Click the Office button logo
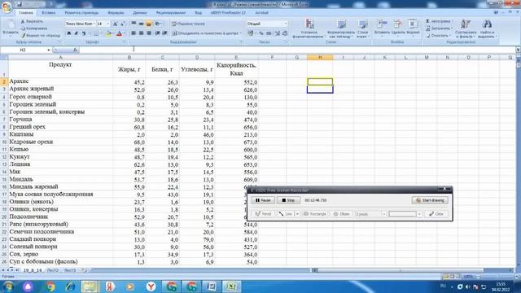Screen dimensions: 521x293 7,7
